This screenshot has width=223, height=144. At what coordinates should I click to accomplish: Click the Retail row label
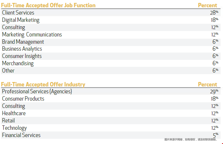[8, 121]
